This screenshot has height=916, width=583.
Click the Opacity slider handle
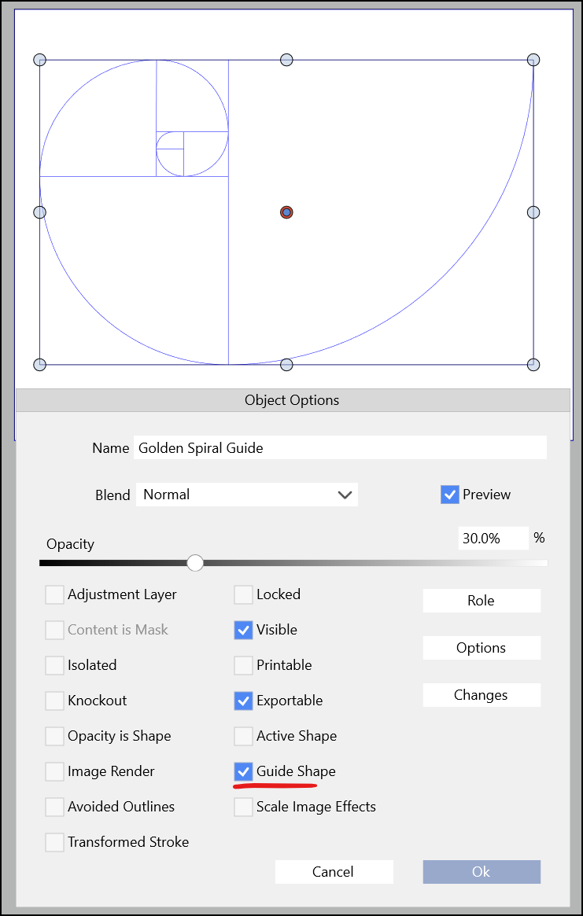[195, 563]
